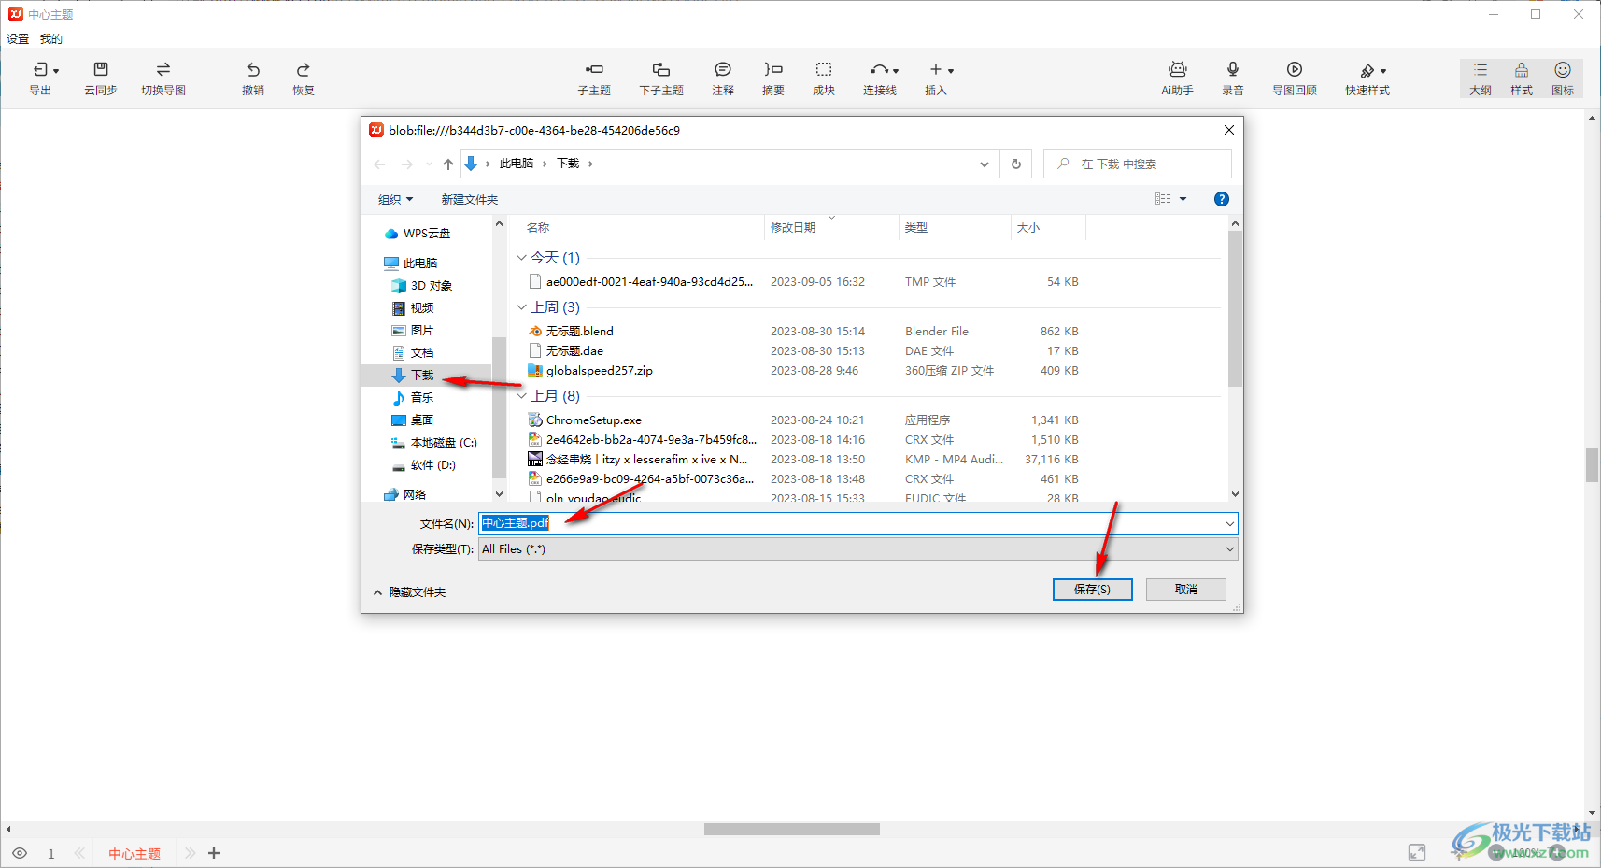Click the 下载 breadcrumb segment
The height and width of the screenshot is (868, 1601).
(x=568, y=164)
